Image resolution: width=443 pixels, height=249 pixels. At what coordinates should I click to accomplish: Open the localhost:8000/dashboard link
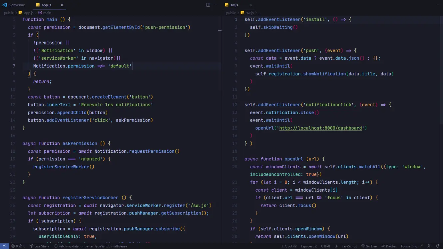(x=320, y=128)
